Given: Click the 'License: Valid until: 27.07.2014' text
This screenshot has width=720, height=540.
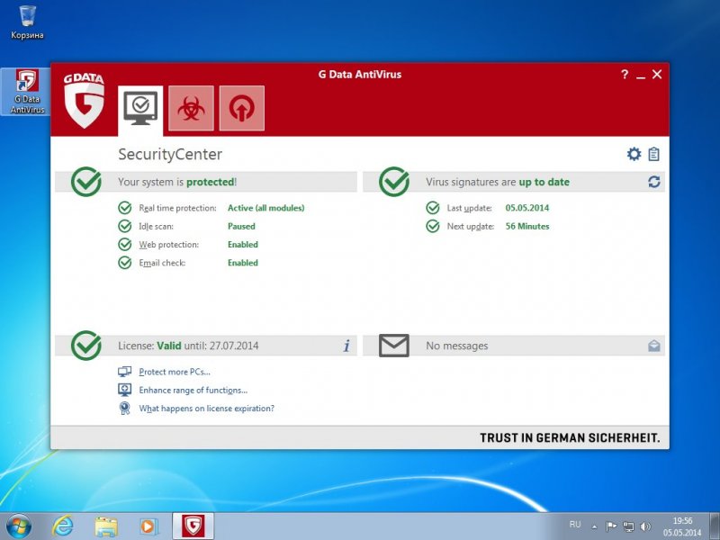Looking at the screenshot, I should point(188,346).
